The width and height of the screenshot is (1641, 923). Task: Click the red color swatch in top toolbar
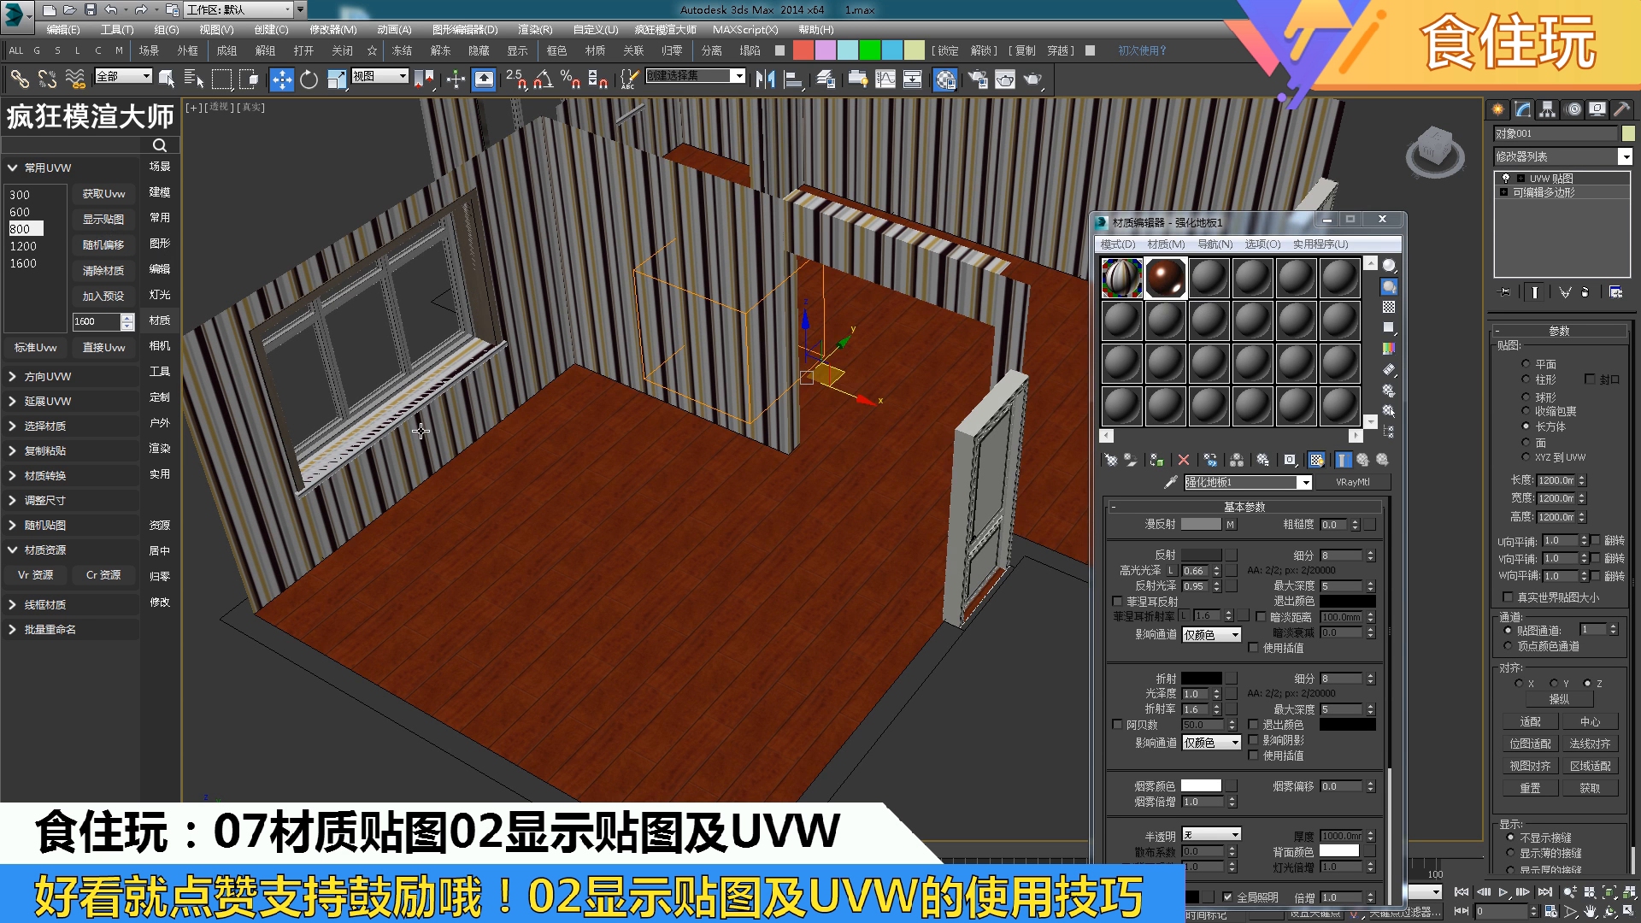coord(803,50)
